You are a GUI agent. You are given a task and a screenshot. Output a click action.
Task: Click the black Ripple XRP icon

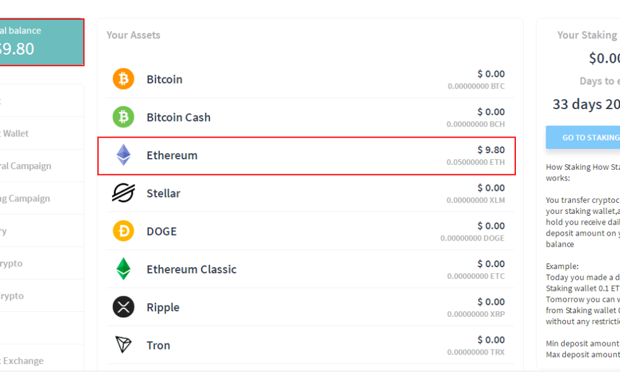(x=123, y=307)
